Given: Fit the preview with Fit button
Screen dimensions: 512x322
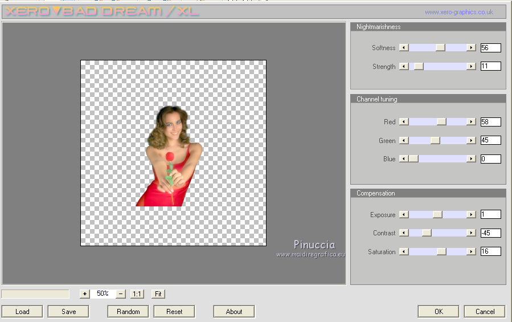Looking at the screenshot, I should click(x=158, y=294).
